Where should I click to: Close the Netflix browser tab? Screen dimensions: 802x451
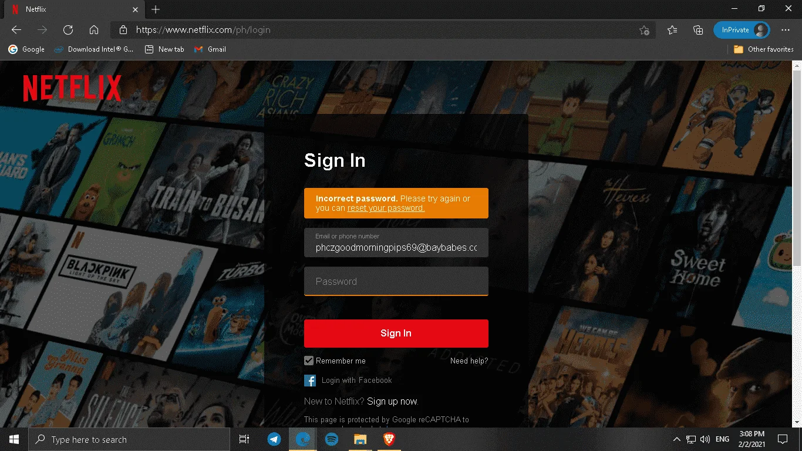tap(136, 9)
